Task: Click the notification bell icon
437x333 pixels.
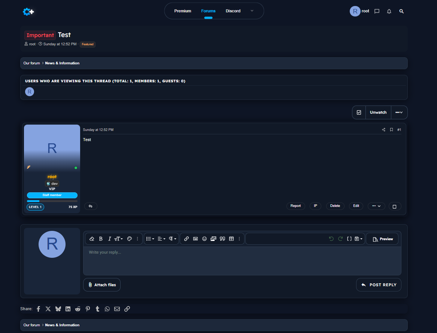Action: pos(389,11)
